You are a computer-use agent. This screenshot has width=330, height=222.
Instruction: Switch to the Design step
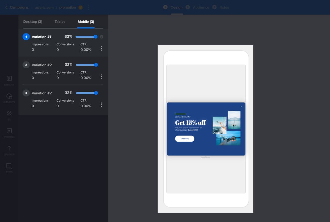(x=174, y=7)
